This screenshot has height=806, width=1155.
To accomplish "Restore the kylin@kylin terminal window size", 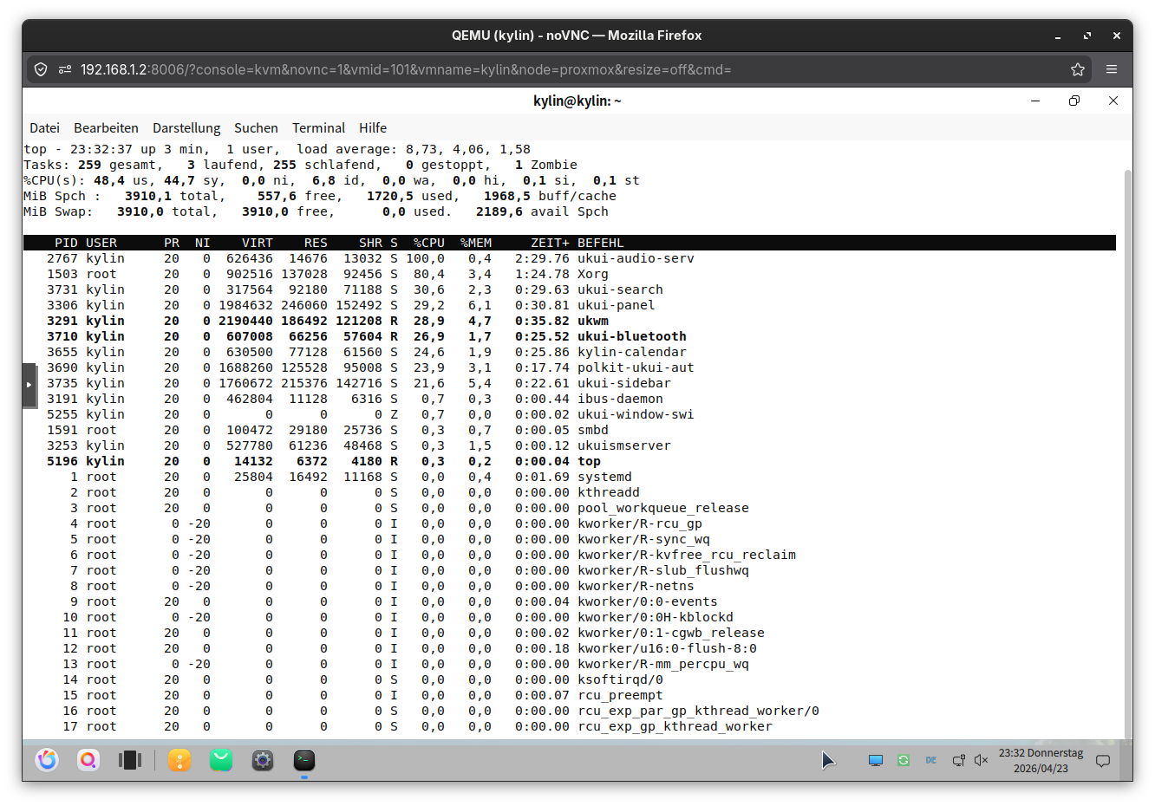I will (x=1074, y=101).
